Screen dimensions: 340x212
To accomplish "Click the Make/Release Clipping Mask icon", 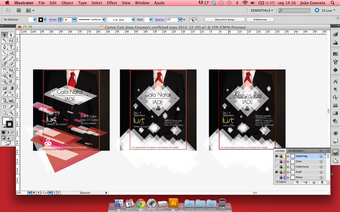I will [x=297, y=182].
